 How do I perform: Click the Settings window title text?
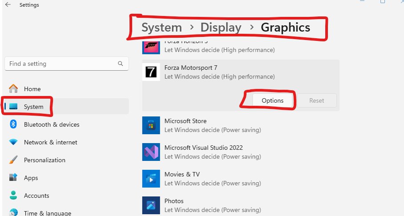pos(29,5)
